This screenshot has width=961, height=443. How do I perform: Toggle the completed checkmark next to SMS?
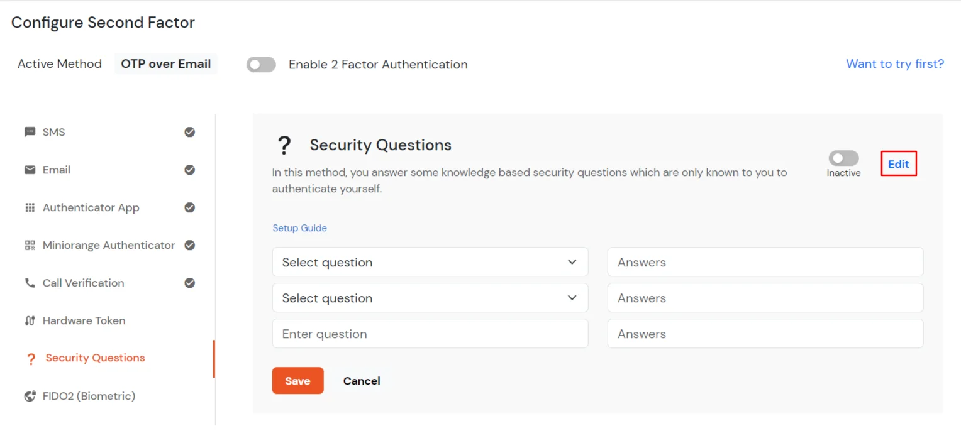(189, 132)
